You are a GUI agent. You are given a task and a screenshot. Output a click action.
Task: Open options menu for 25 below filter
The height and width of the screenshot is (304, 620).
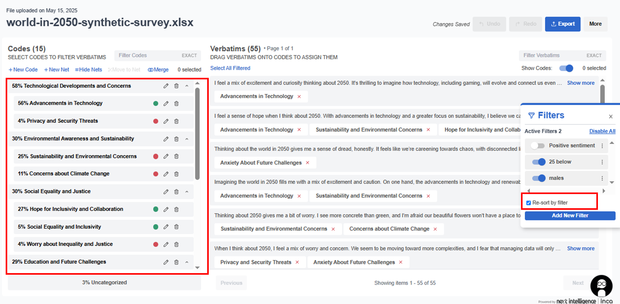pyautogui.click(x=602, y=162)
